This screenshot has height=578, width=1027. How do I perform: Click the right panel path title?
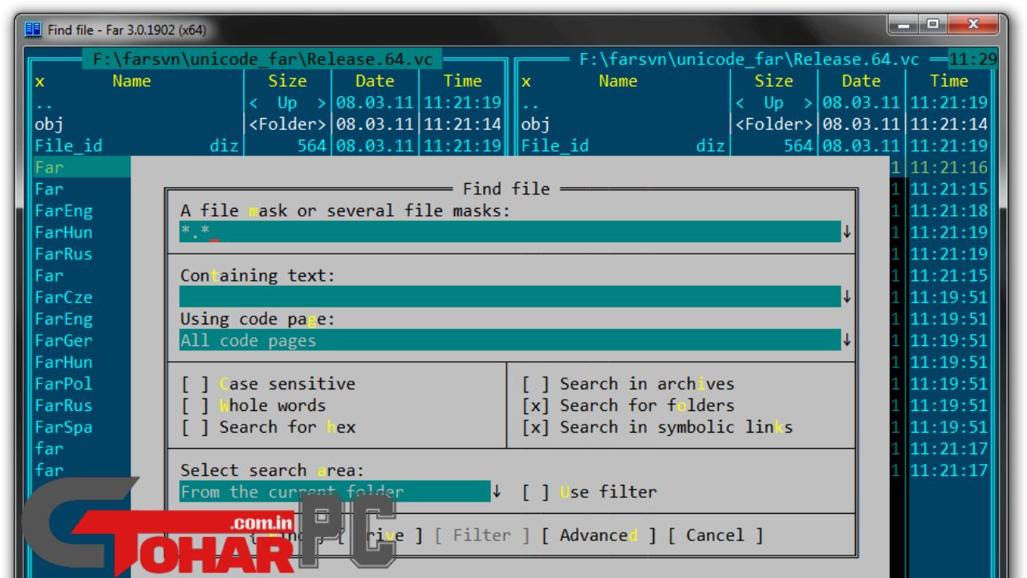coord(749,59)
